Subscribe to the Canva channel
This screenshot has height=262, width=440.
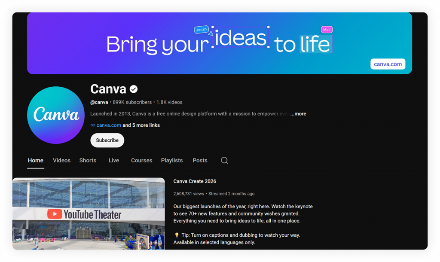(x=107, y=140)
